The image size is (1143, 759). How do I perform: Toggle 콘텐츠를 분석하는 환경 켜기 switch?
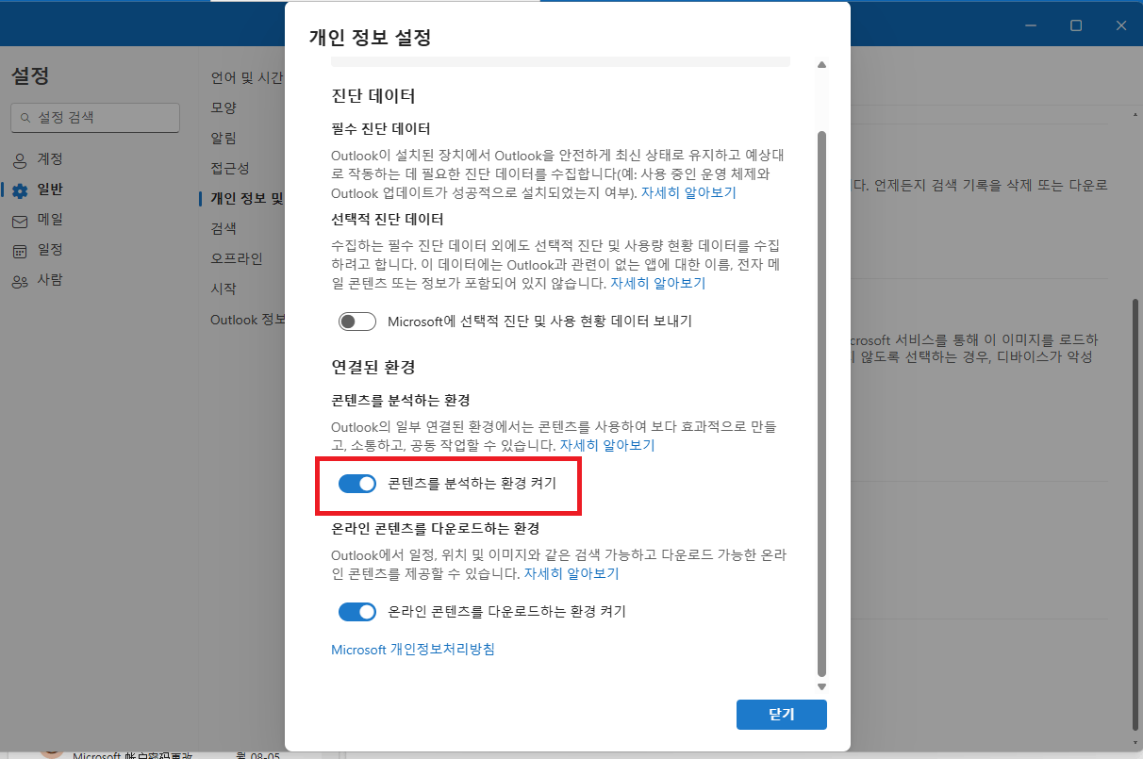coord(357,484)
